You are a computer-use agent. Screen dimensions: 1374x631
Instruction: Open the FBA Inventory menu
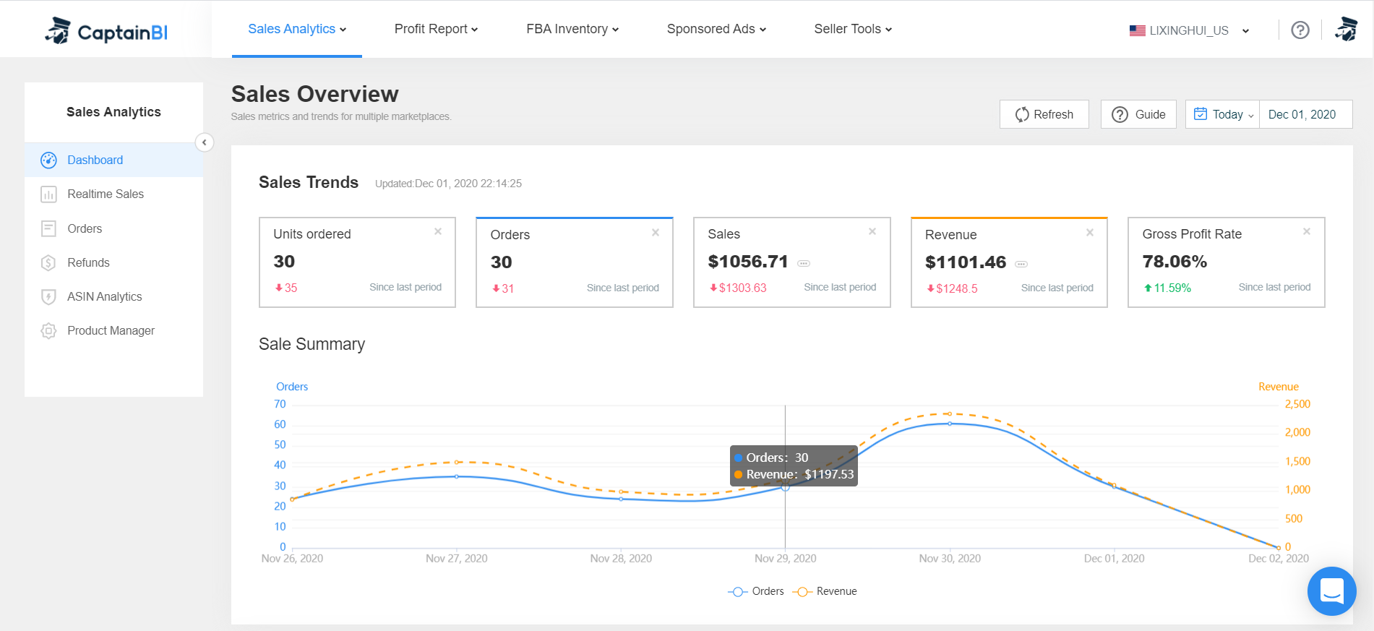click(572, 29)
